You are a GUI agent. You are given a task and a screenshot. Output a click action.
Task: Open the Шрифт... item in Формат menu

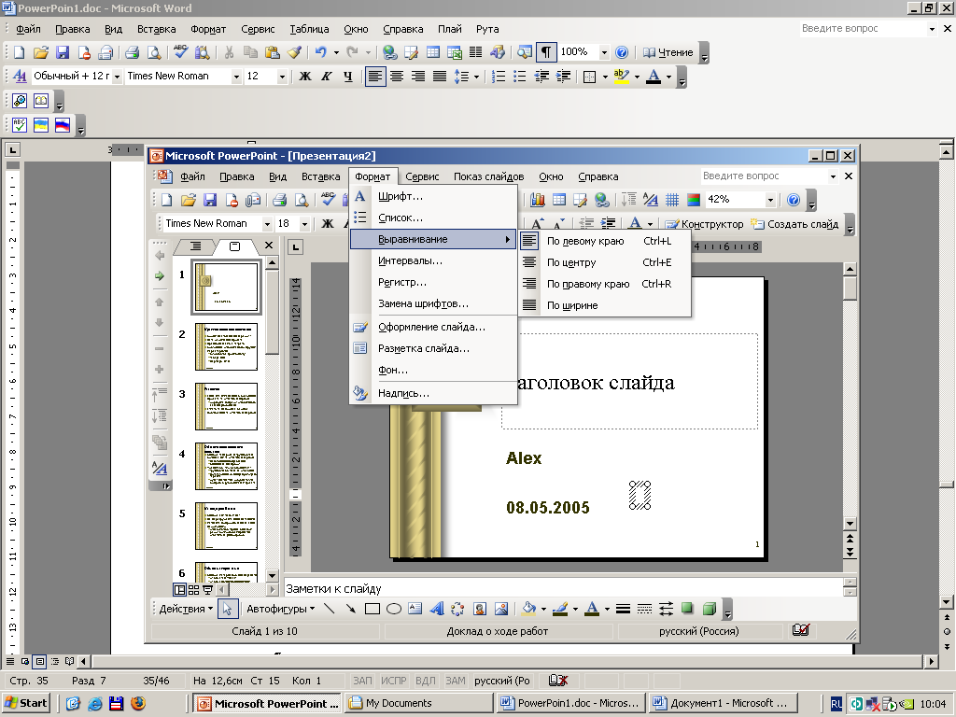400,196
